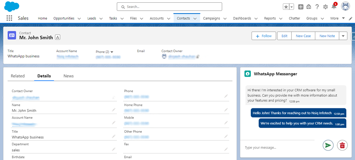
Task: Open the Chatter tab
Action: pyautogui.click(x=294, y=18)
